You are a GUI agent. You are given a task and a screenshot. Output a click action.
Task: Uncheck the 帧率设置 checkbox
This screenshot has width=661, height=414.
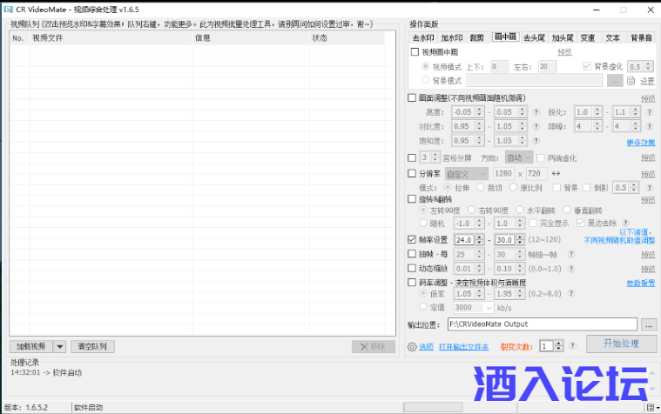point(413,240)
